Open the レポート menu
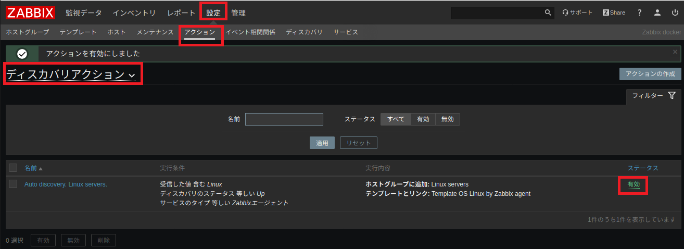 [181, 13]
